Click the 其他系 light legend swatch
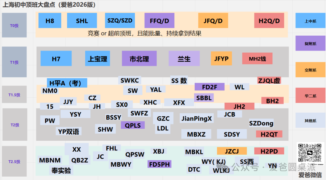 310,120
